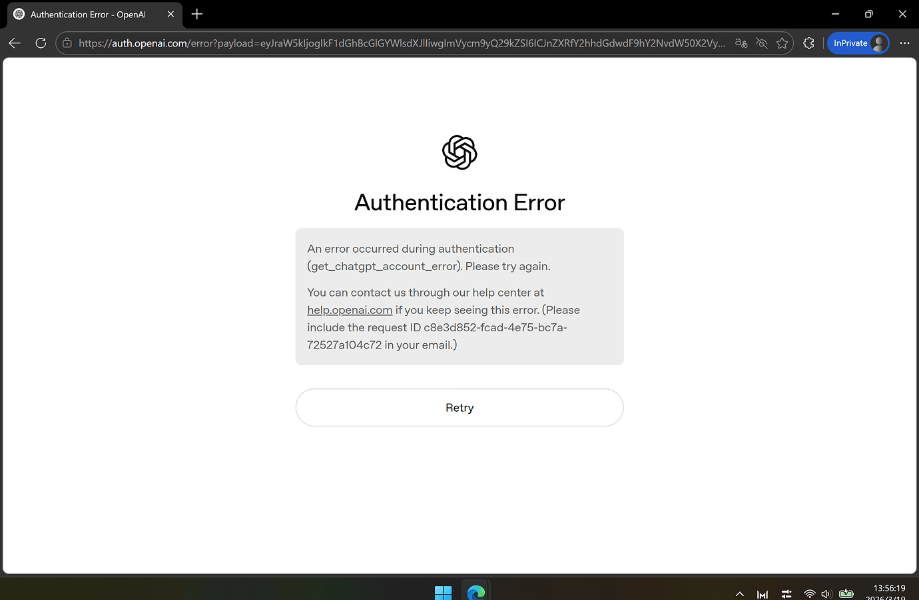Open a new browser tab
Image resolution: width=919 pixels, height=600 pixels.
pyautogui.click(x=197, y=14)
